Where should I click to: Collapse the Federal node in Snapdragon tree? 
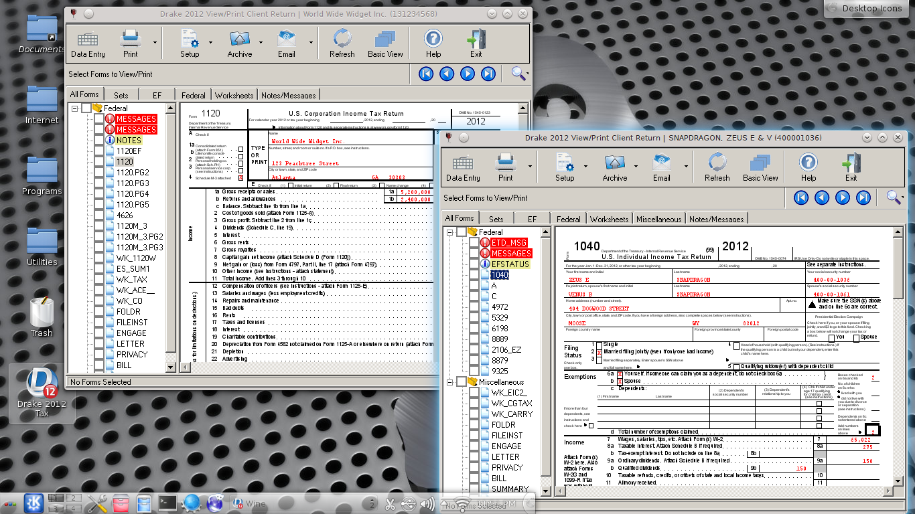tap(450, 232)
